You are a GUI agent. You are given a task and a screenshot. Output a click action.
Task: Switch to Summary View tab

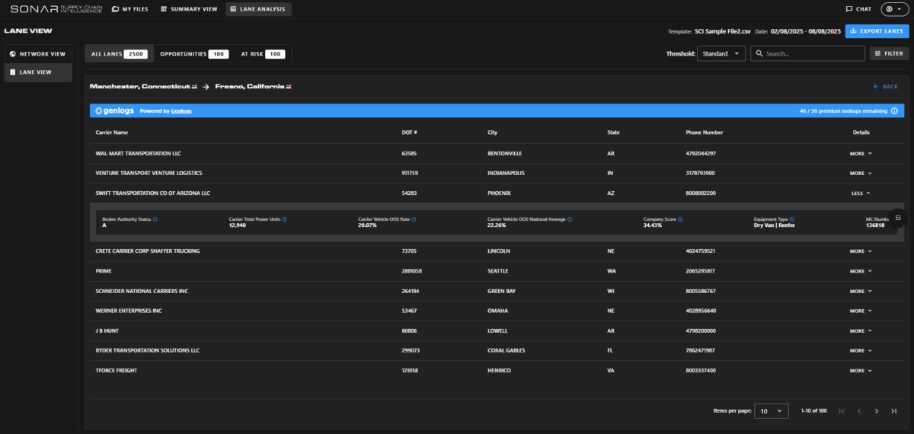189,9
